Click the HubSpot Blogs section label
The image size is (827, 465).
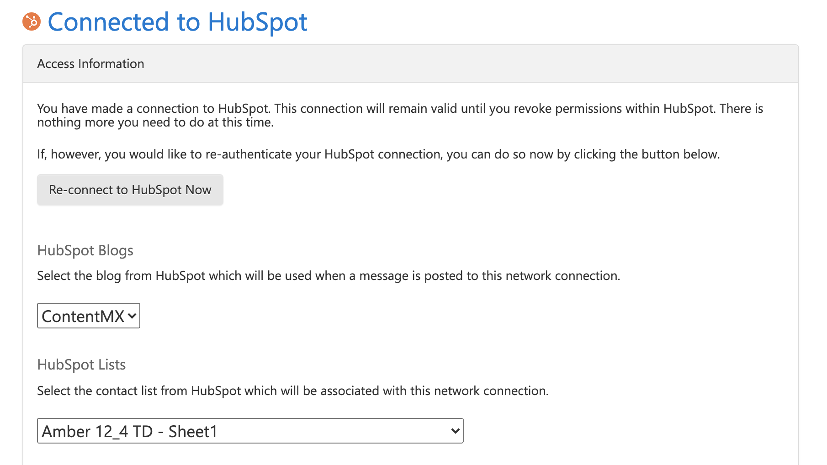point(85,250)
